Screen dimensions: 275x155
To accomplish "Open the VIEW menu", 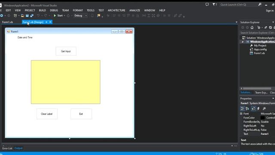I will [x=18, y=10].
